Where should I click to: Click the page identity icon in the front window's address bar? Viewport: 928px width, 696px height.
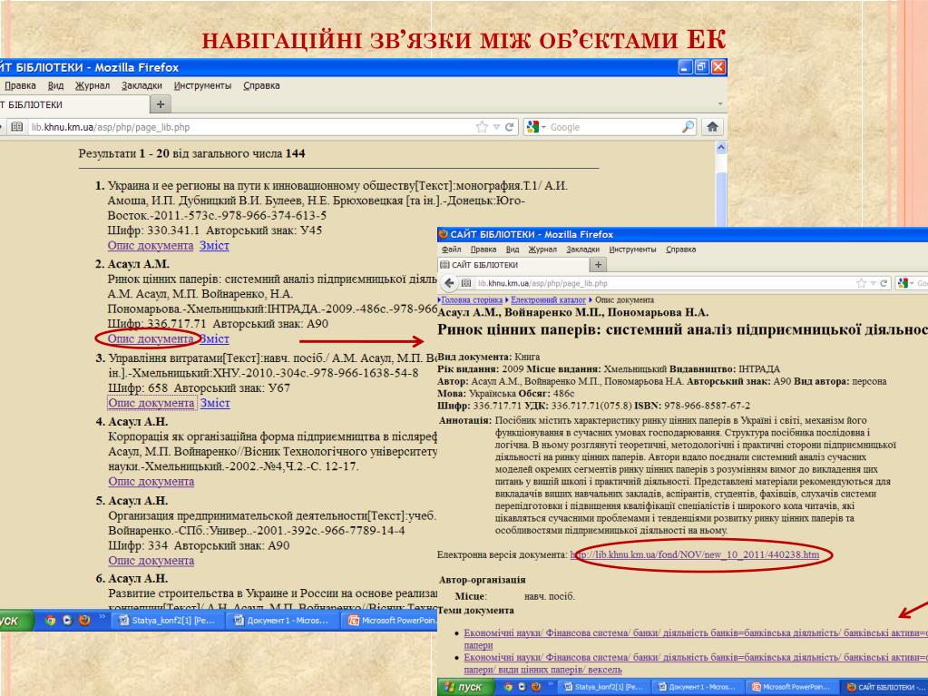coord(466,283)
